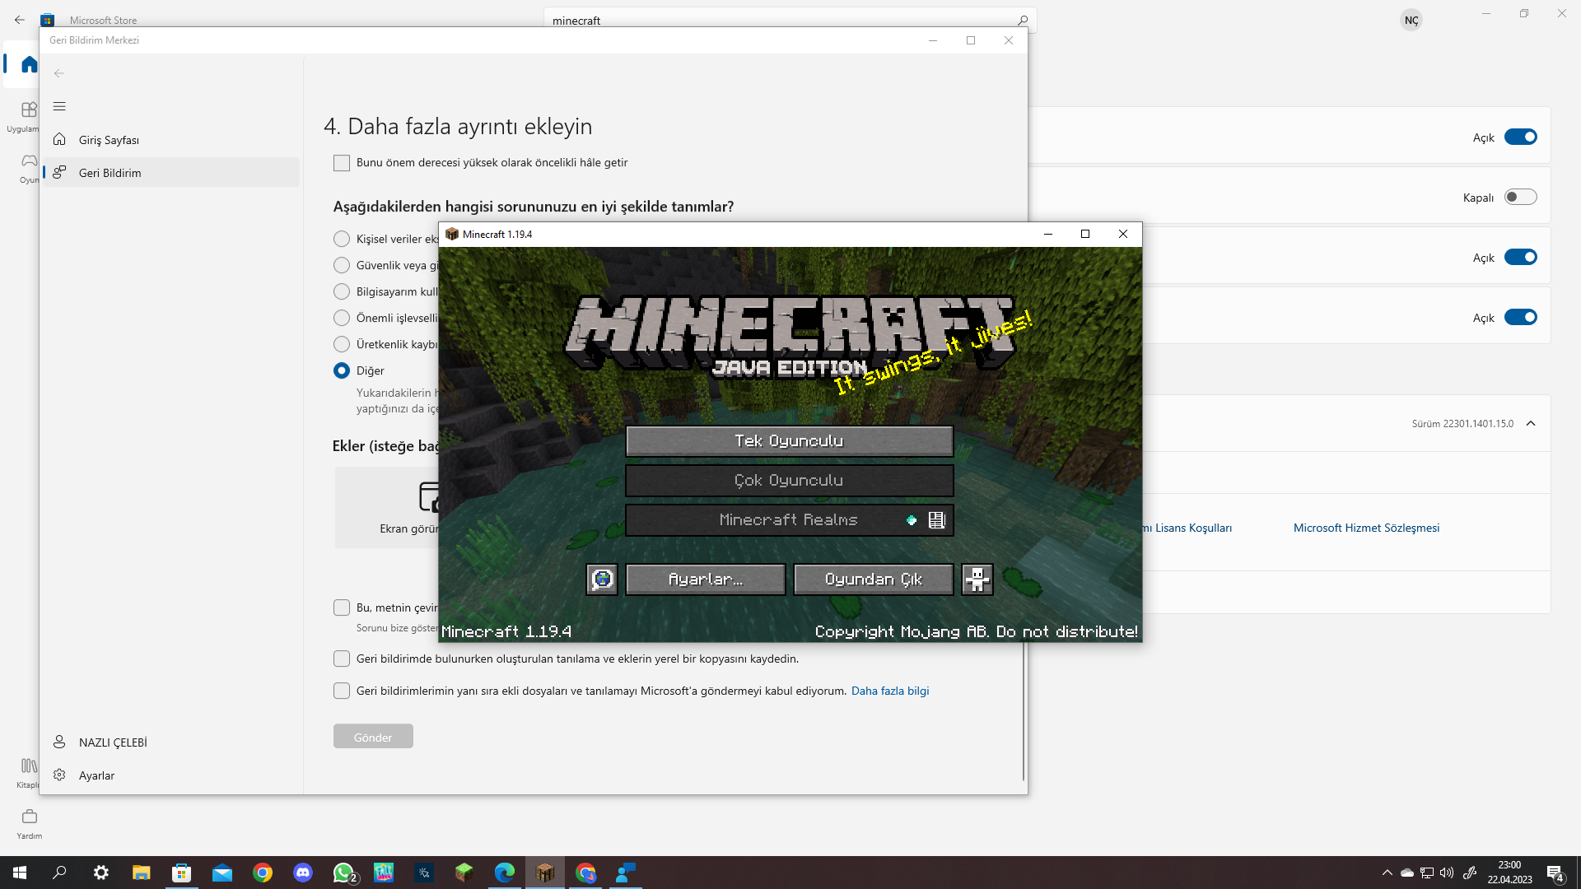The height and width of the screenshot is (889, 1581).
Task: Check the Microsoft'a göndermeyi kabul ediyorum checkbox
Action: tap(342, 691)
